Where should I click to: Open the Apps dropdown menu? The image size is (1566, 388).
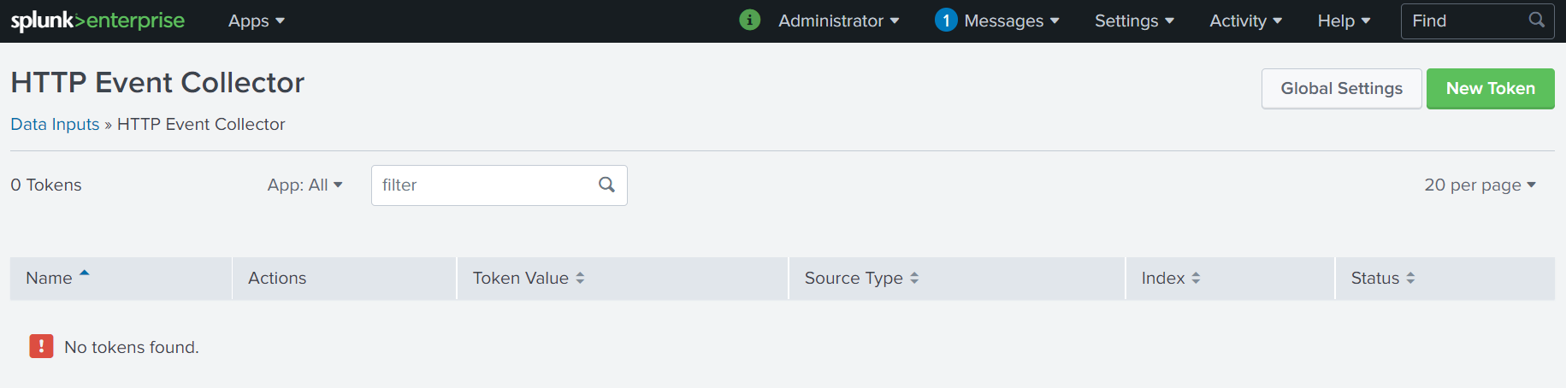coord(256,21)
